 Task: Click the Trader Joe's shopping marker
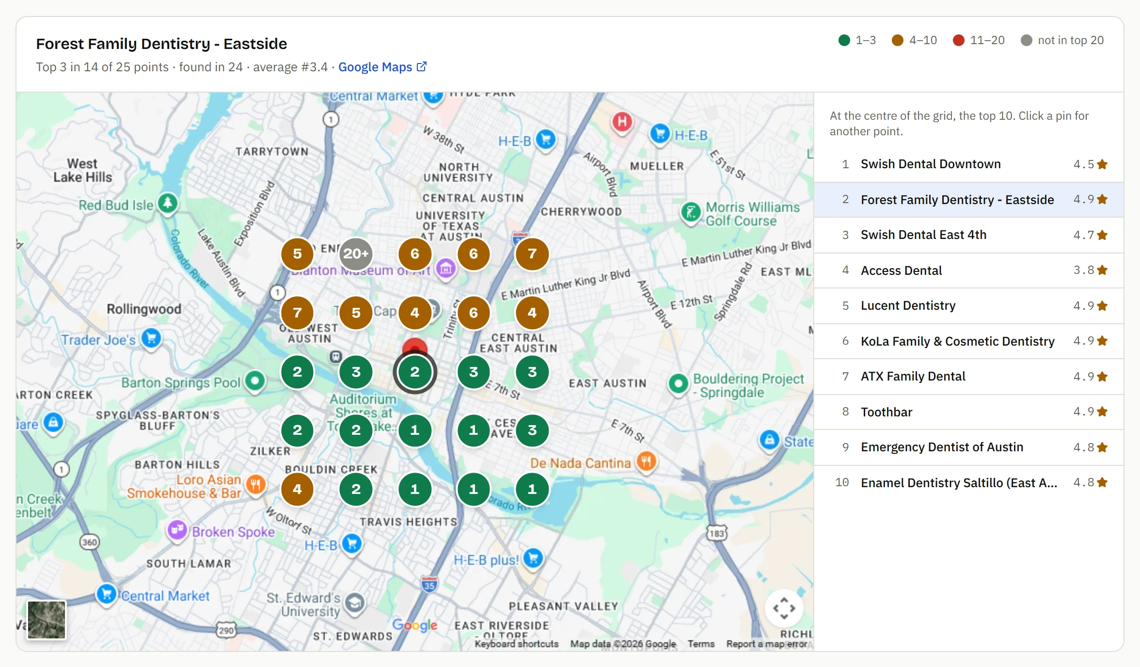(151, 338)
